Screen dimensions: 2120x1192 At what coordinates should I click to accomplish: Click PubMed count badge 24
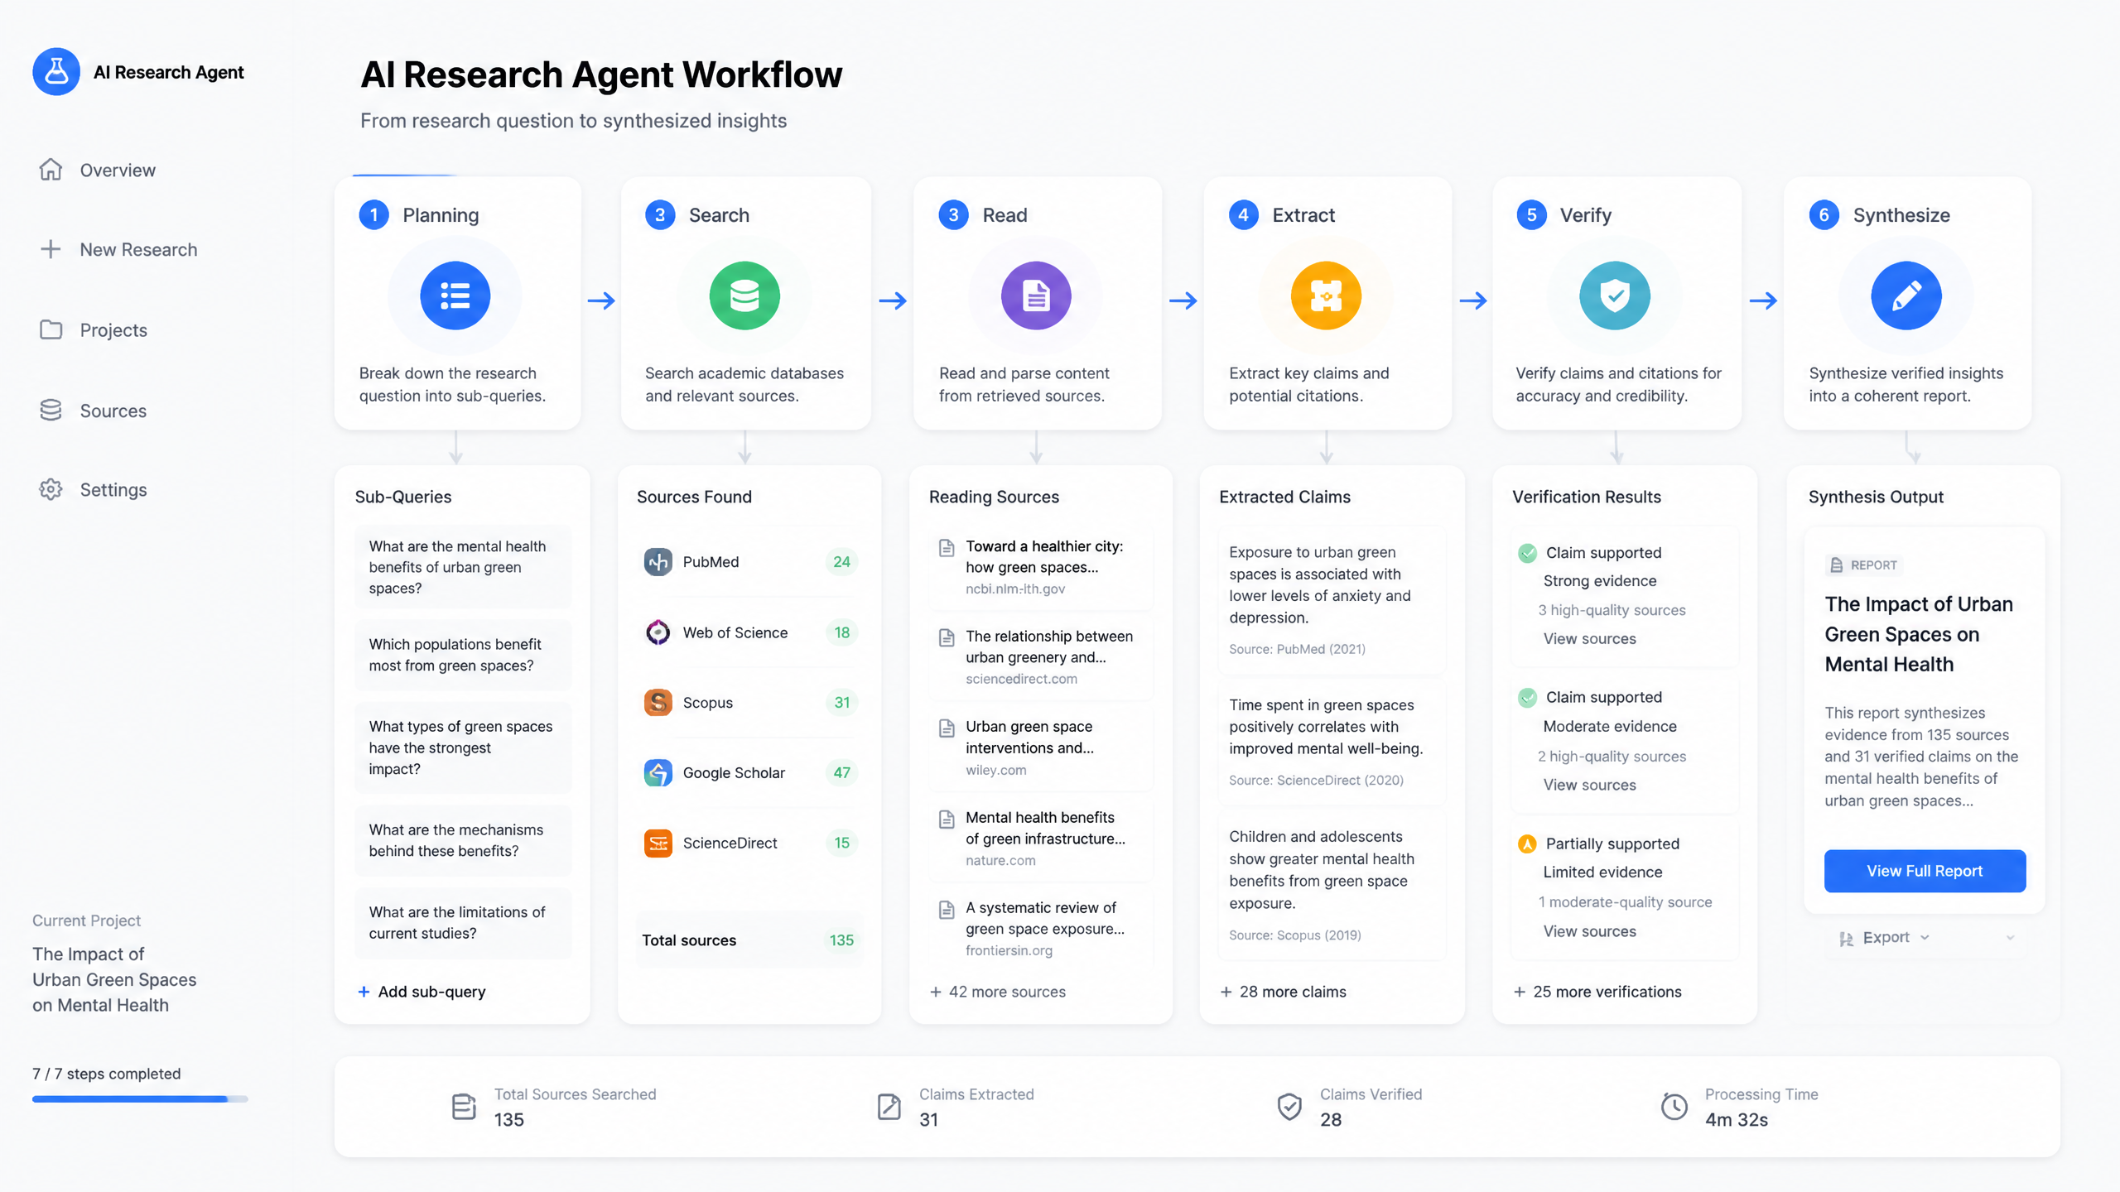[x=841, y=562]
